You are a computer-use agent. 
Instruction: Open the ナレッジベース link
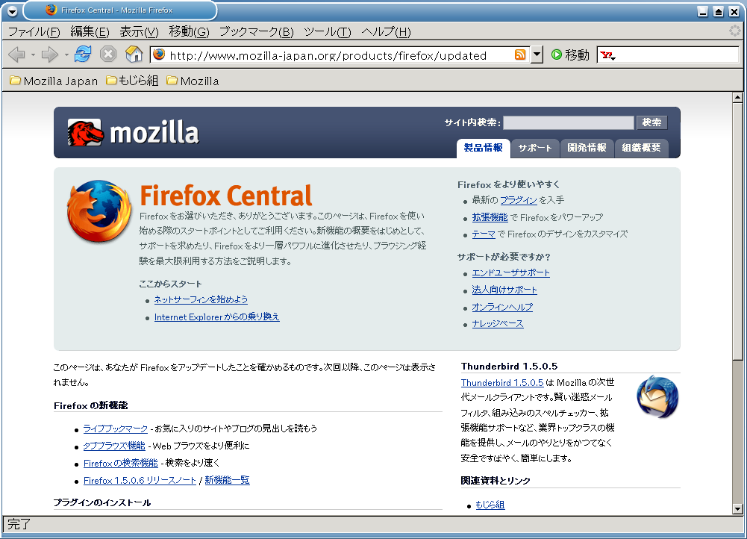pos(497,324)
